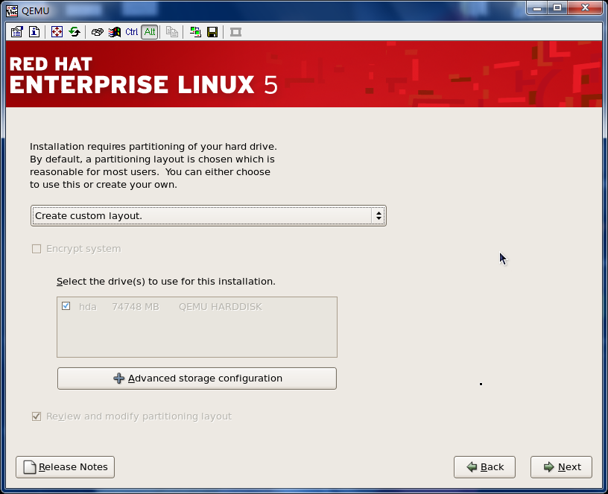Toggle the Ctrl key toolbar button
The image size is (608, 494).
[x=132, y=32]
